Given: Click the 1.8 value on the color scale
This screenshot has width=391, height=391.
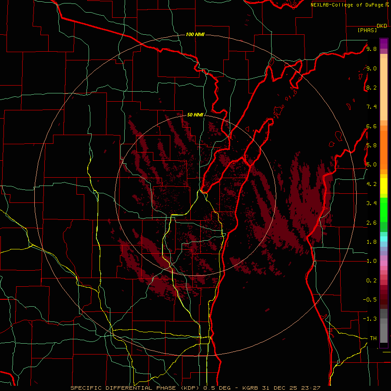Looking at the screenshot, I should pos(371,242).
